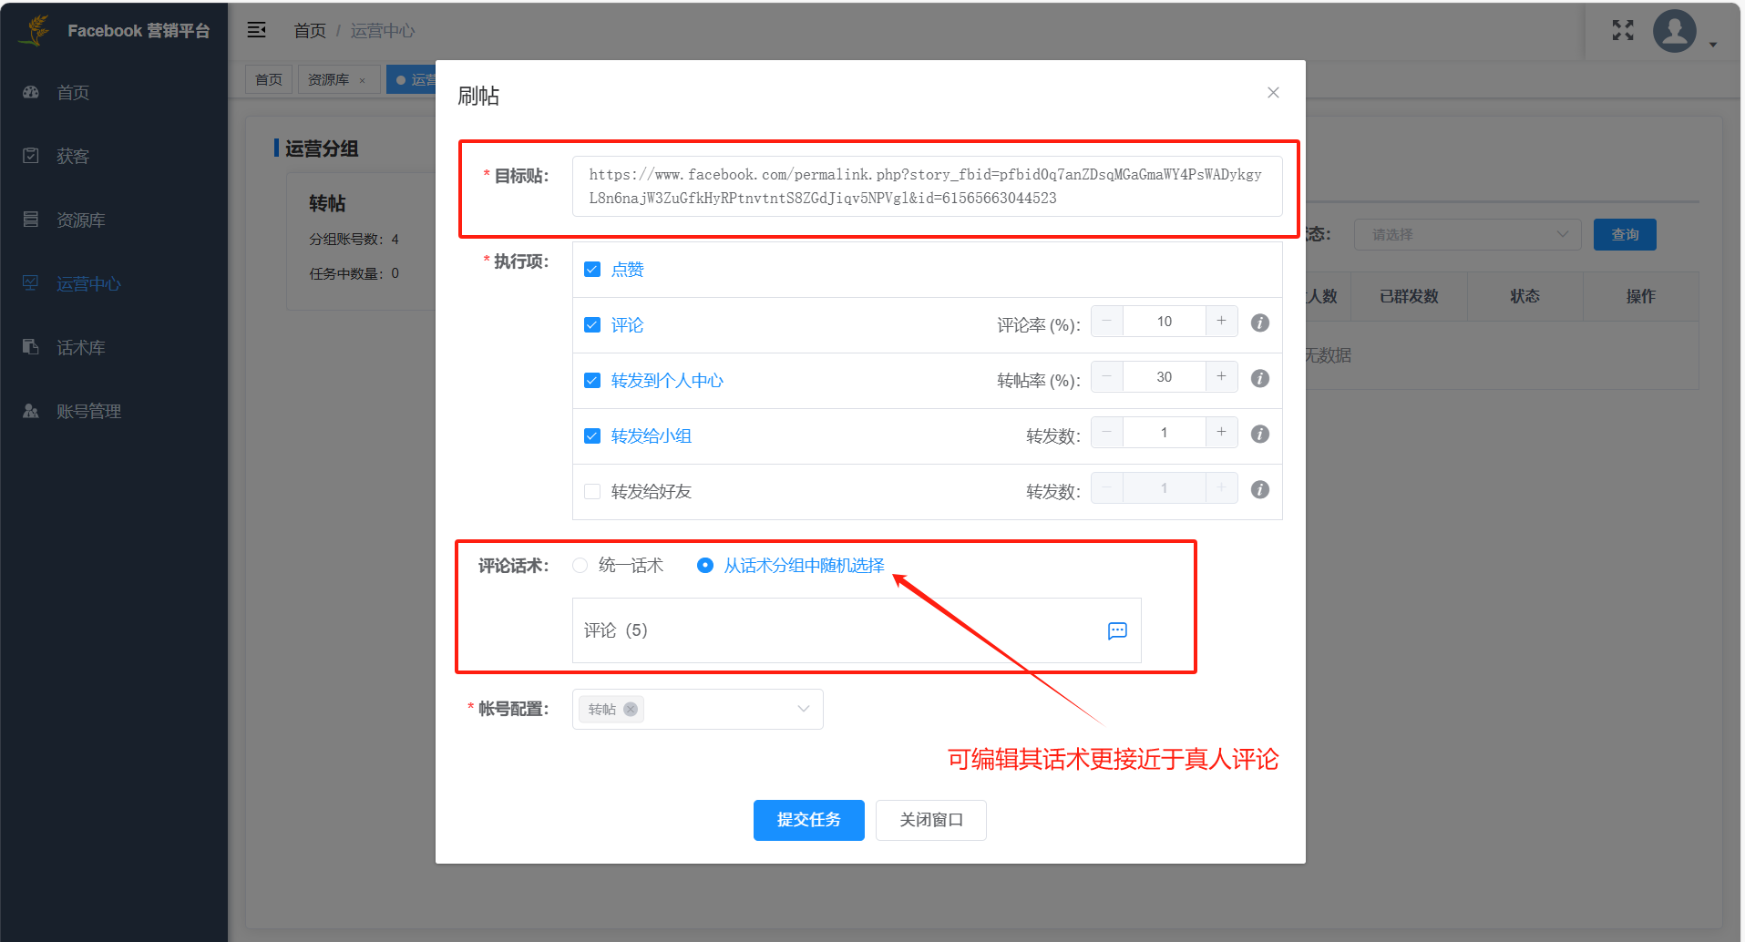Click the 目标贴 URL input field
The image size is (1745, 942).
coord(927,186)
